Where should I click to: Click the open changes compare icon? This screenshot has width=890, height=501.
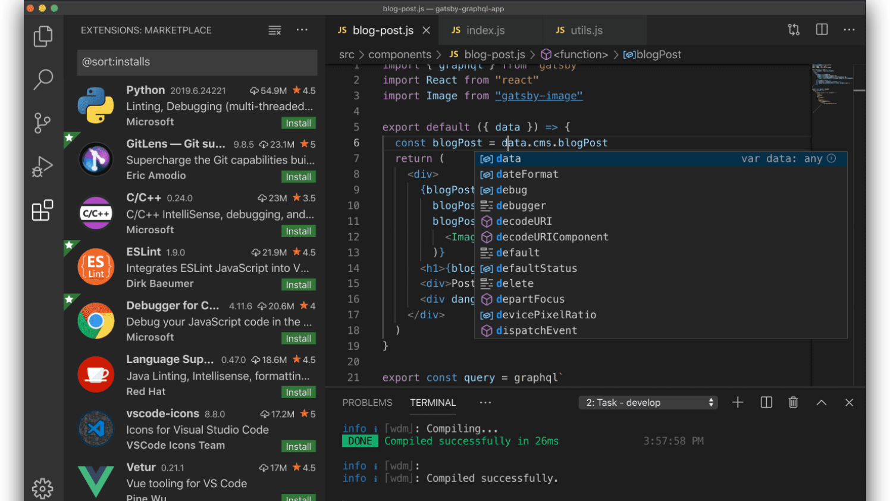tap(794, 30)
